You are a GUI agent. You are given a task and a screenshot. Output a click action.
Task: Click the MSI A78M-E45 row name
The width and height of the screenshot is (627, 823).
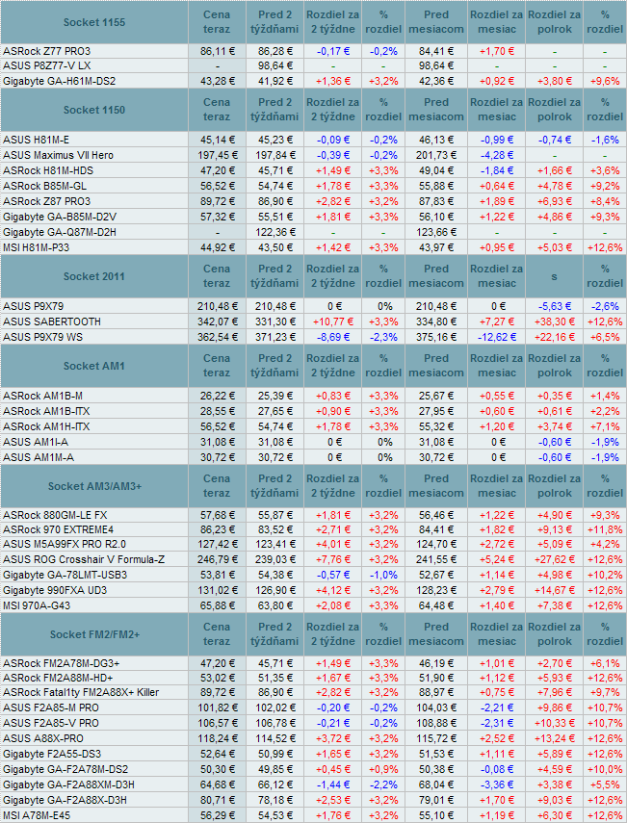[x=37, y=815]
